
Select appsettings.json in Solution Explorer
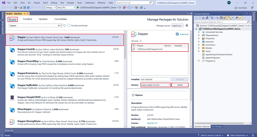tap(213, 58)
